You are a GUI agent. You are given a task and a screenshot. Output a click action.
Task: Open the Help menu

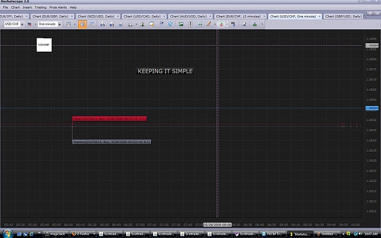click(x=73, y=7)
